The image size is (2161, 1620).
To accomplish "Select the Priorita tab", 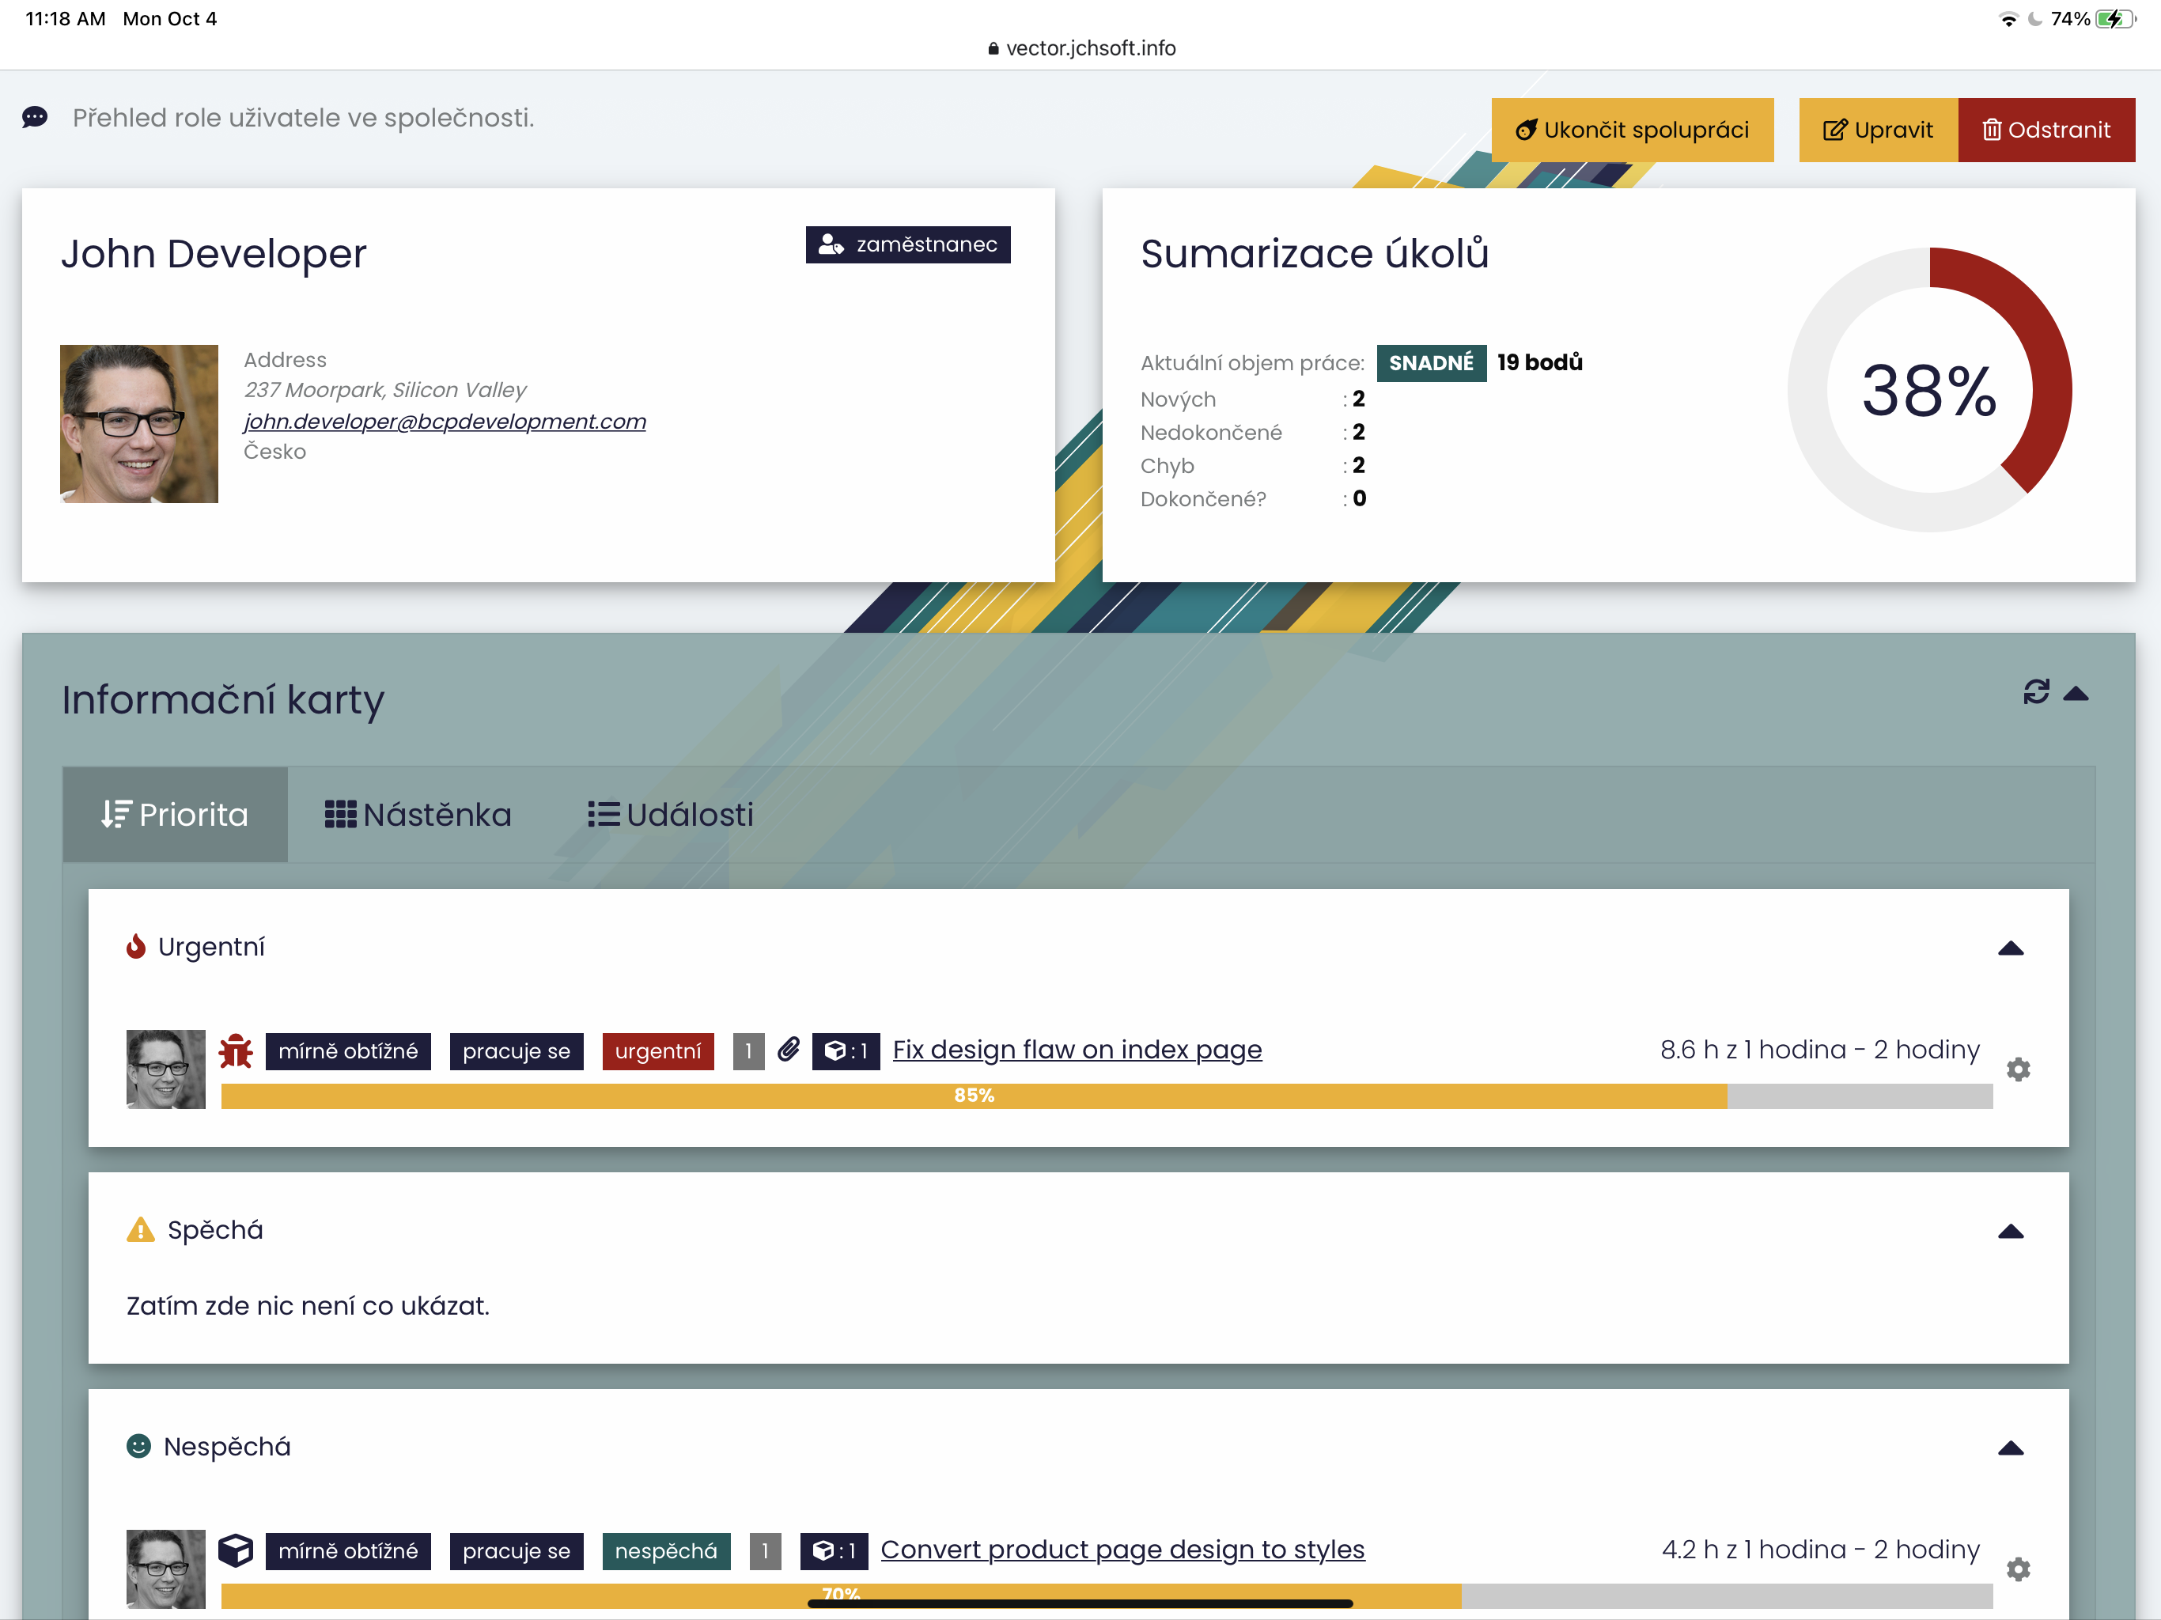I will pyautogui.click(x=176, y=814).
